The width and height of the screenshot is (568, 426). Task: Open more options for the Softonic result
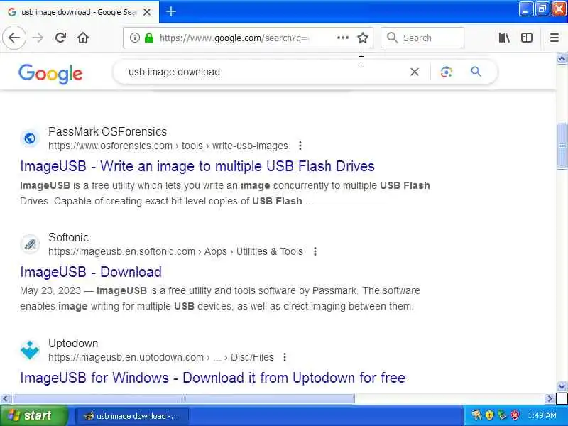(315, 251)
